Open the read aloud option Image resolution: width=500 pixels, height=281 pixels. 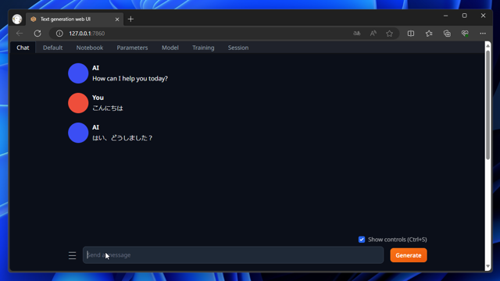point(373,33)
